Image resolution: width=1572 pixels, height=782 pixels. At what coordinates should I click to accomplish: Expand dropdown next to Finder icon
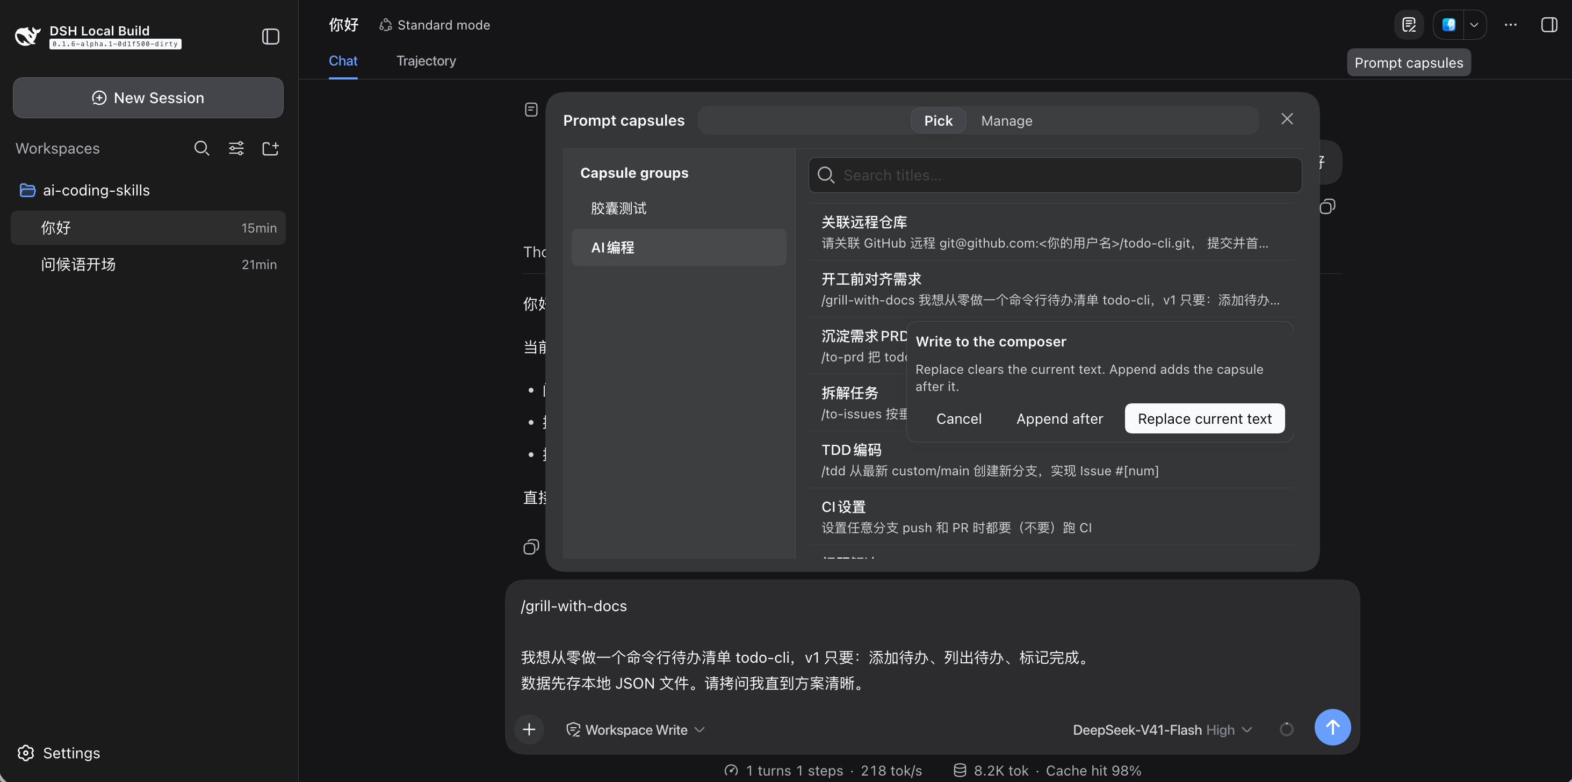(1474, 25)
